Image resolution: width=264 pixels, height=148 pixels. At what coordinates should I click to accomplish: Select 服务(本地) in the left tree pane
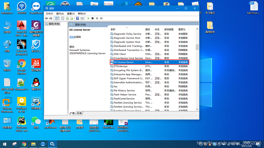[54, 24]
